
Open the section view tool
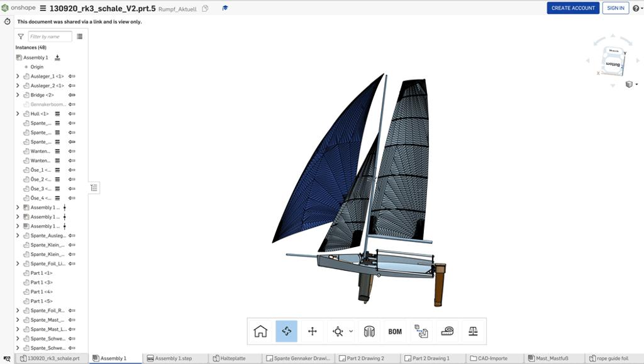pos(369,330)
